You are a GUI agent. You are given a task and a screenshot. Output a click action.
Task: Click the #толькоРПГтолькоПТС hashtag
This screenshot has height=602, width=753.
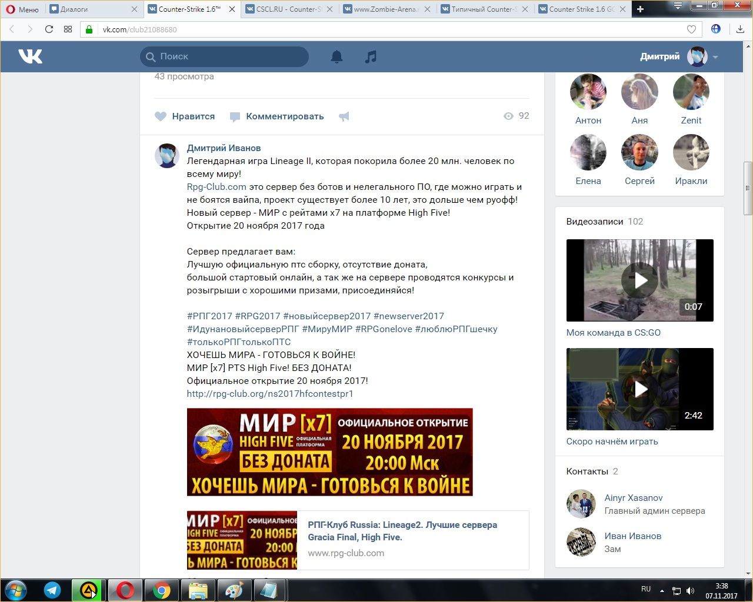(239, 342)
